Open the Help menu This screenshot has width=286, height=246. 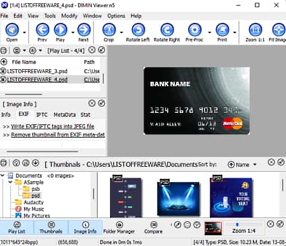point(136,16)
